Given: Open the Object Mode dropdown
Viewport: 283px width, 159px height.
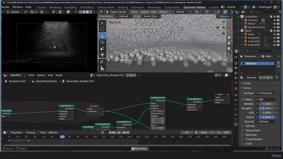Looking at the screenshot, I should click(118, 12).
